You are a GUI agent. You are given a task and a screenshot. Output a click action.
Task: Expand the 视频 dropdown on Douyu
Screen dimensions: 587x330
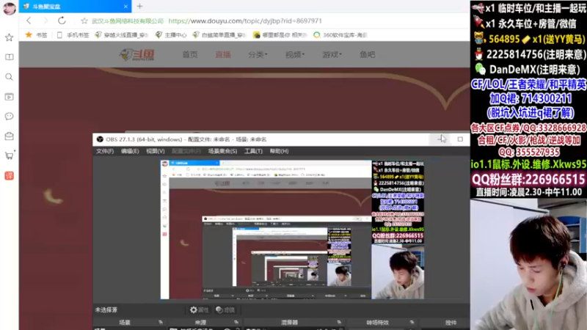pyautogui.click(x=295, y=54)
